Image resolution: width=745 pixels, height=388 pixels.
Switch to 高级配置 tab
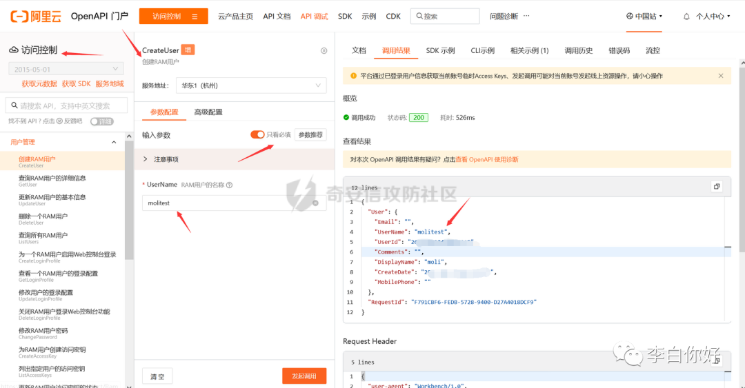coord(208,112)
